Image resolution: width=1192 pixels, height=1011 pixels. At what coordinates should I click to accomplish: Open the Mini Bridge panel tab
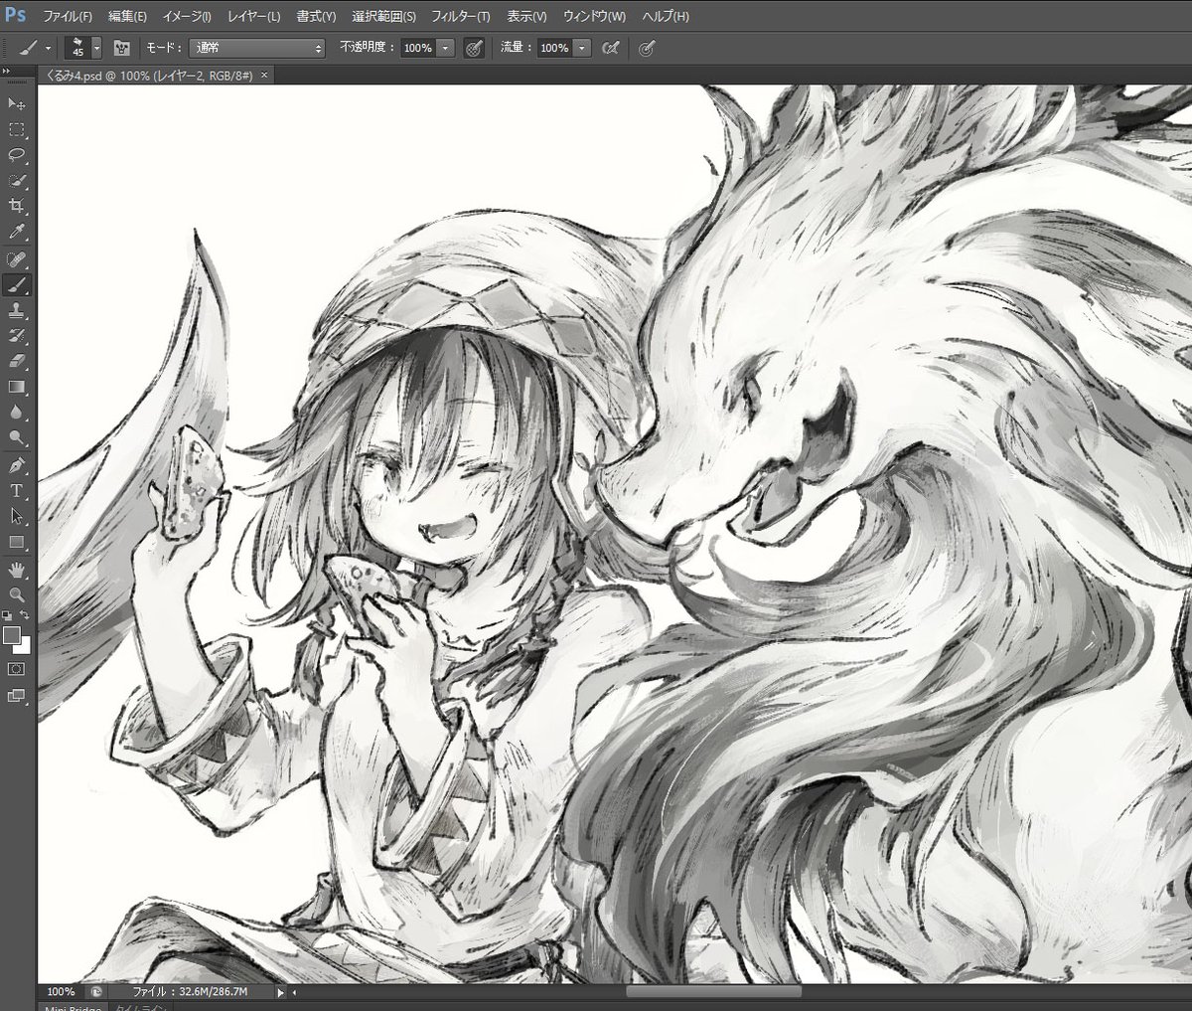coord(73,1006)
